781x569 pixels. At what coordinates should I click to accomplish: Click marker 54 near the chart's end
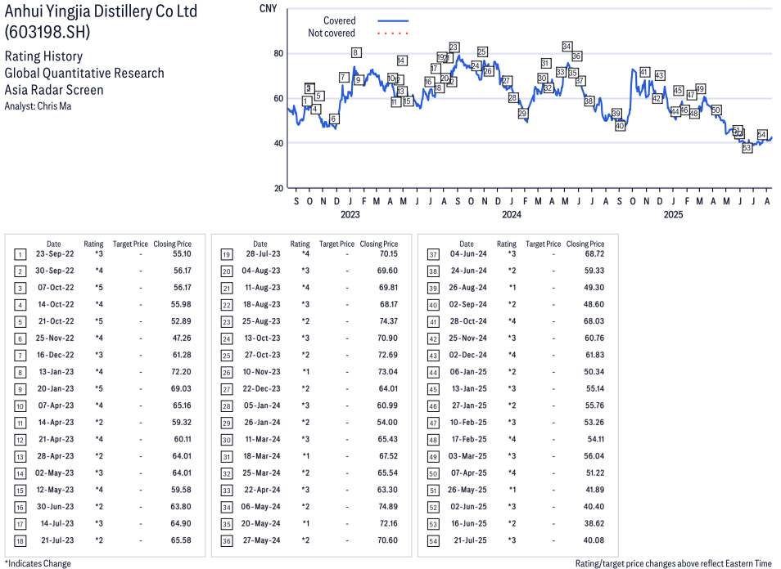[x=761, y=135]
